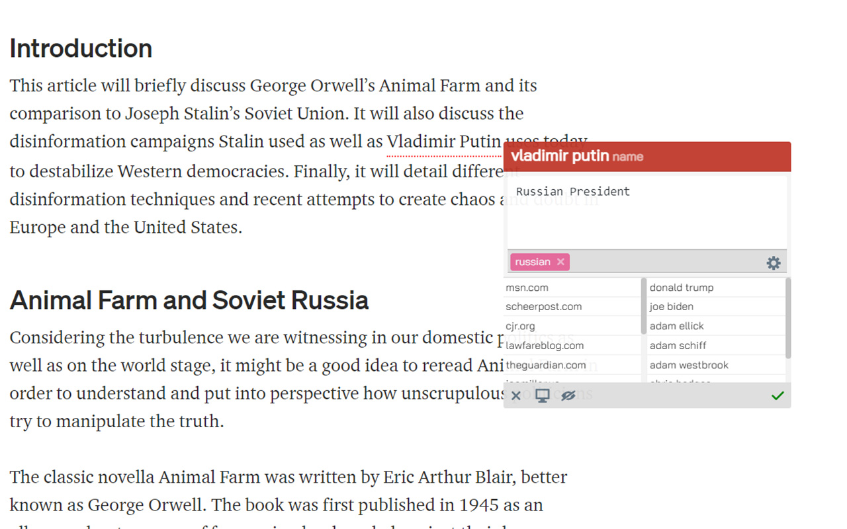Click the names list scrollbar
Viewport: 847px width, 529px height.
(x=788, y=317)
